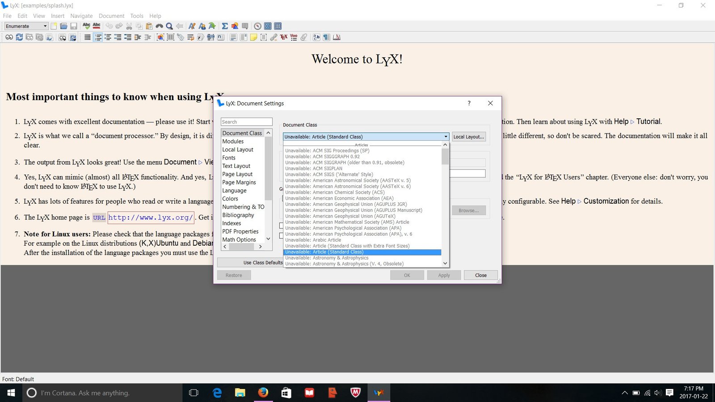Open Firefox from the Windows taskbar
Viewport: 715px width, 402px height.
coord(263,393)
